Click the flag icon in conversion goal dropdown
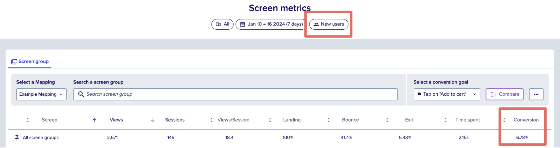 [419, 94]
